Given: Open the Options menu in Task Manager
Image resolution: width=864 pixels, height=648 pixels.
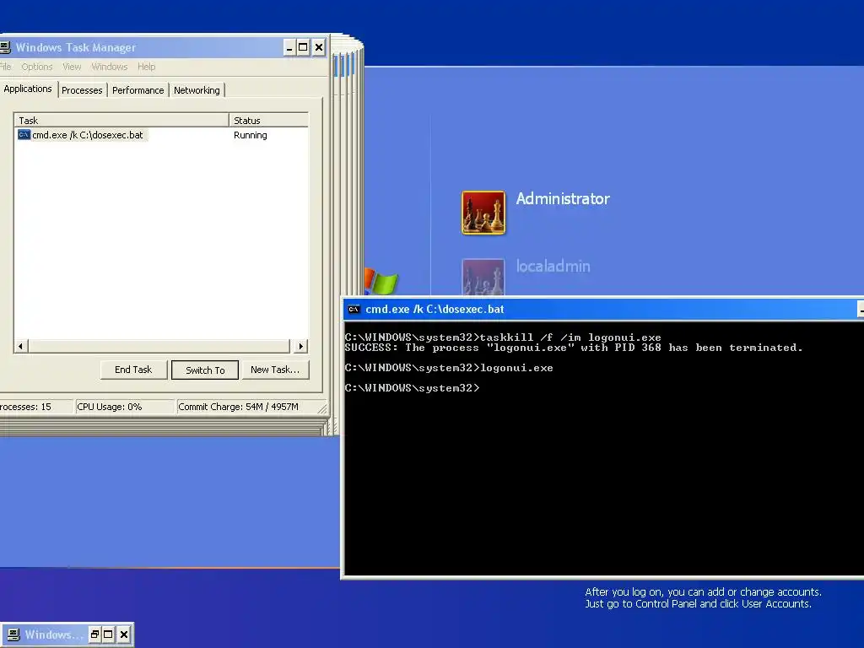Looking at the screenshot, I should pyautogui.click(x=37, y=67).
